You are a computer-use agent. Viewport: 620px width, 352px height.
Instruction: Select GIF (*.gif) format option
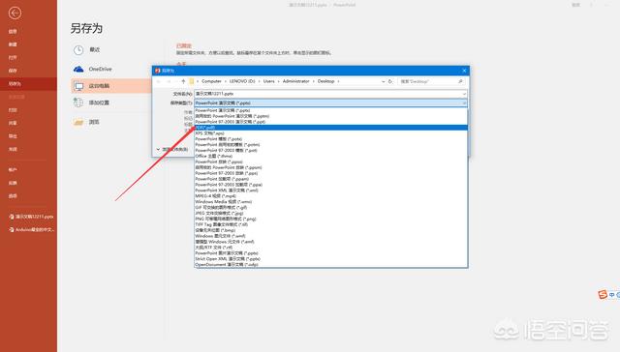[331, 208]
